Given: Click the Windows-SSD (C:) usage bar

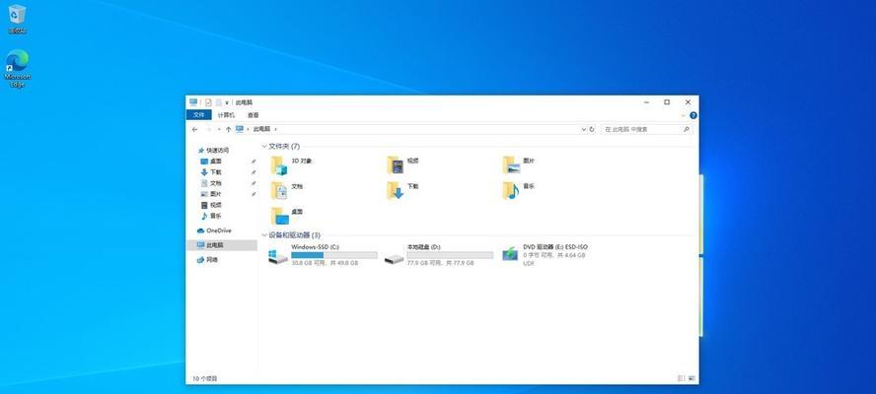Looking at the screenshot, I should click(334, 255).
